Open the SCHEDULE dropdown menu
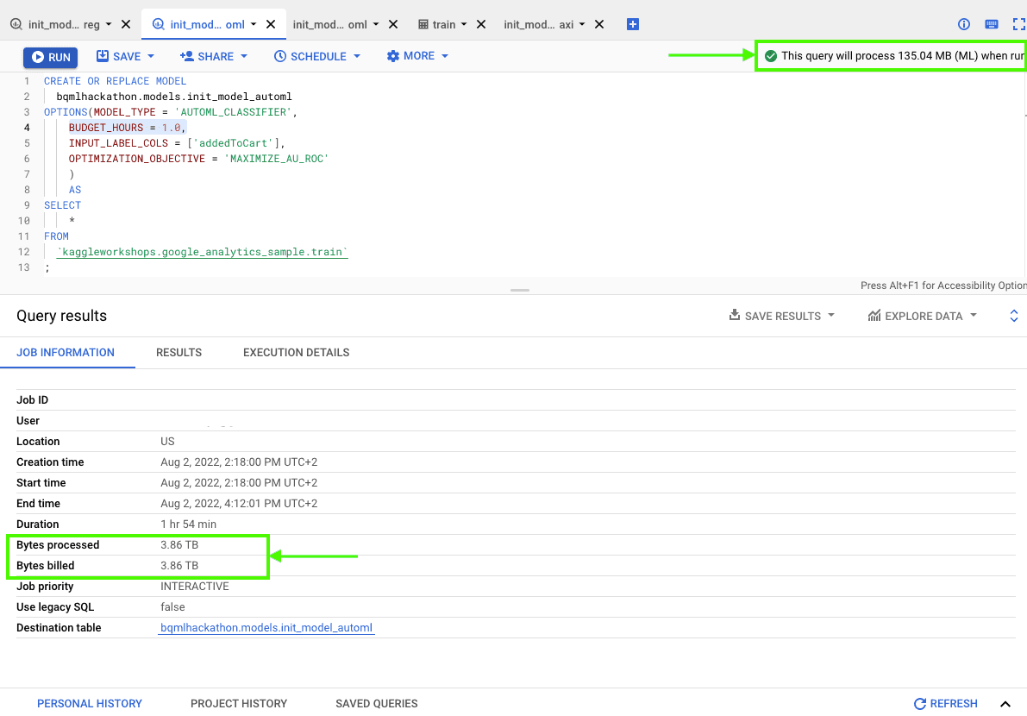 317,56
